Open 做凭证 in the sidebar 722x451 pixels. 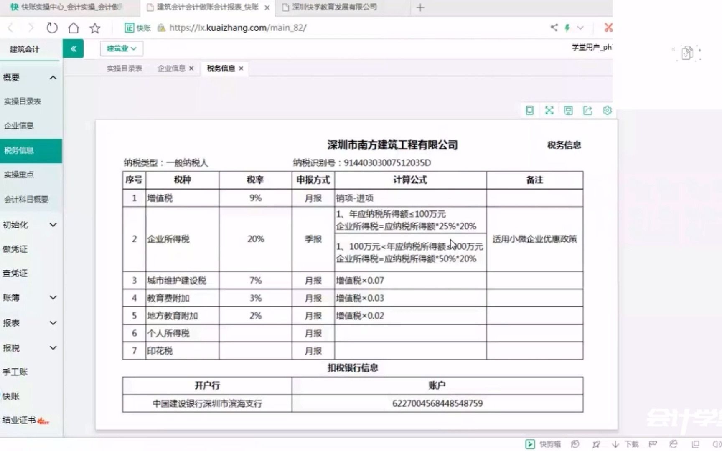[x=15, y=249]
